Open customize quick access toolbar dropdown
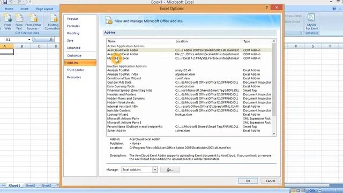343x193 pixels. tap(30, 2)
